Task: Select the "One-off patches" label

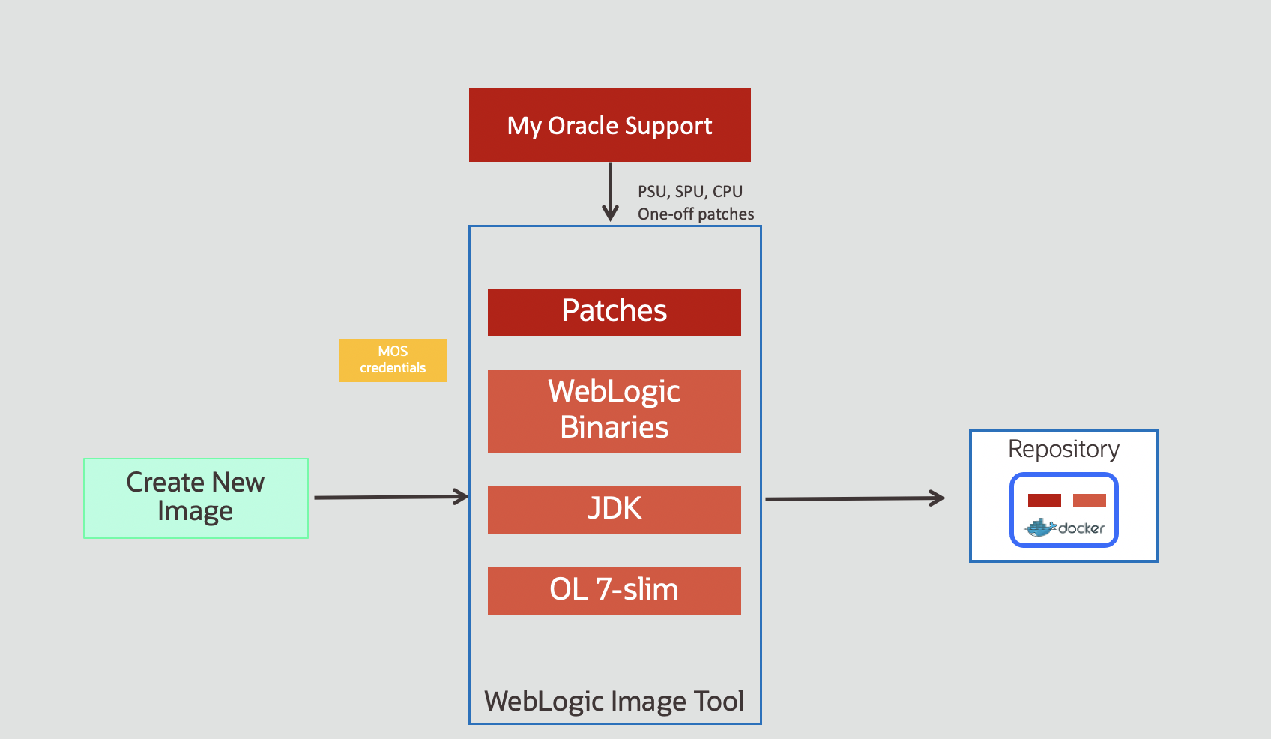Action: tap(696, 214)
